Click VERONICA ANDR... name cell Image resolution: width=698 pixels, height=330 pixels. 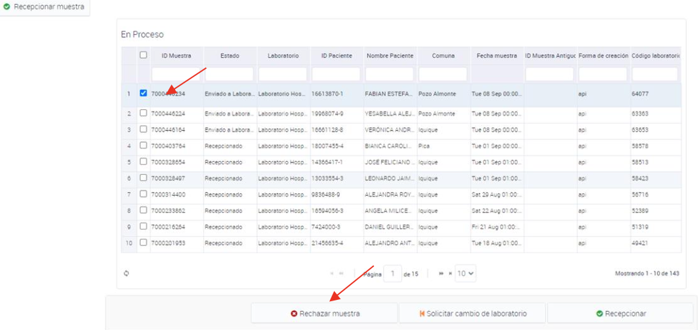[x=390, y=130]
